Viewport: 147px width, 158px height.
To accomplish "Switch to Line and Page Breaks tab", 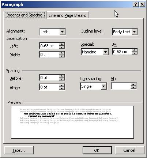I will pyautogui.click(x=67, y=15).
